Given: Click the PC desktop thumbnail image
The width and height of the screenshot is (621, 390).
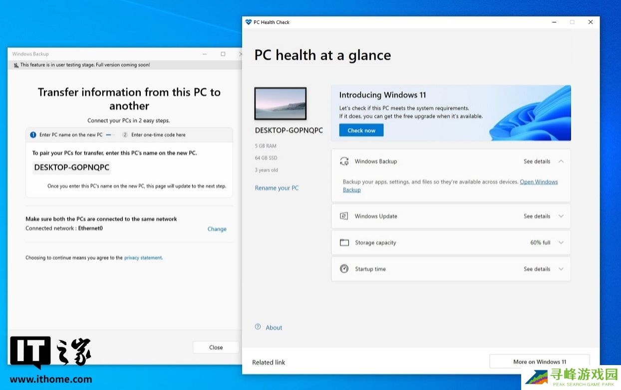Looking at the screenshot, I should point(280,104).
